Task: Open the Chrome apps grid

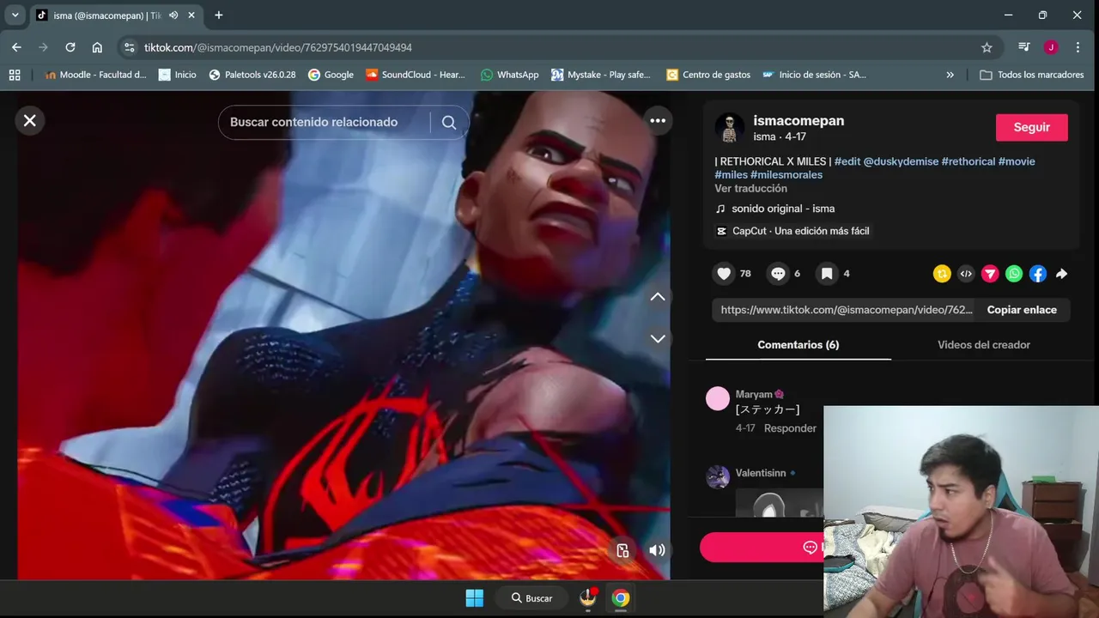Action: (15, 75)
